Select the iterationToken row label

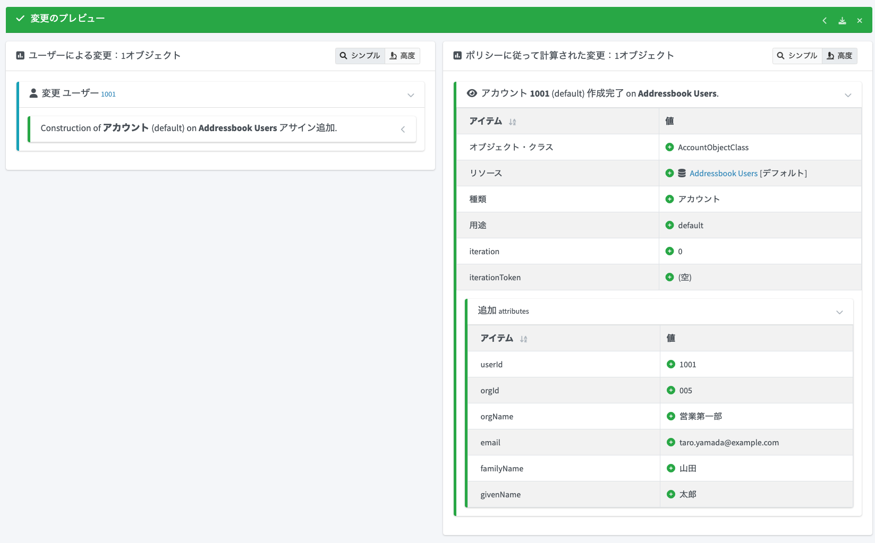495,278
